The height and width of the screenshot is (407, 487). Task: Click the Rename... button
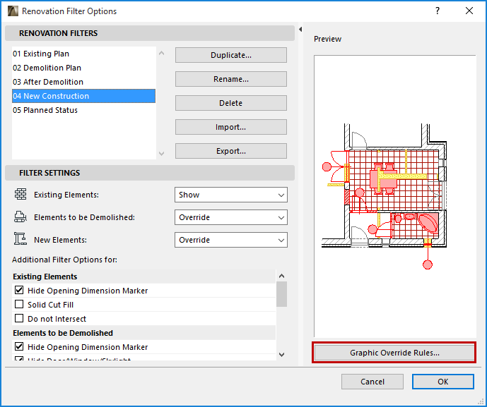coord(230,79)
